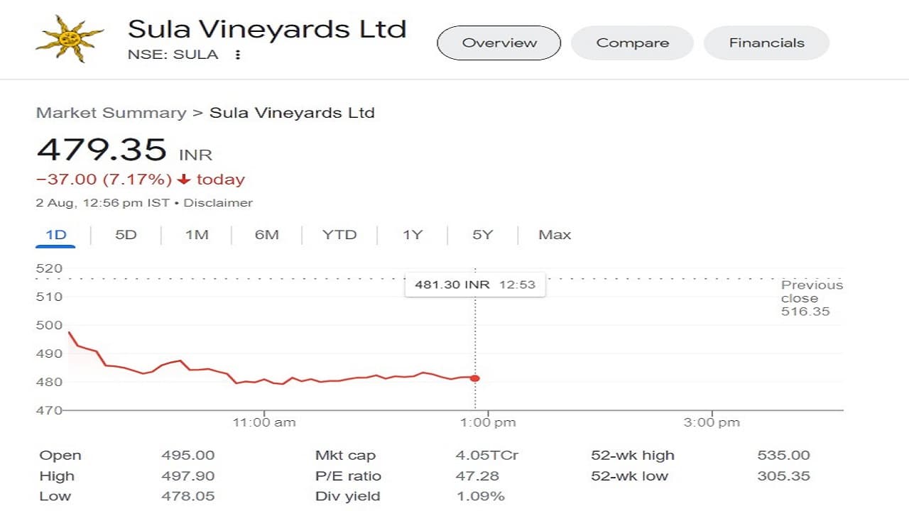Click the 481.30 INR chart tooltip
Screen dimensions: 909x511
475,285
